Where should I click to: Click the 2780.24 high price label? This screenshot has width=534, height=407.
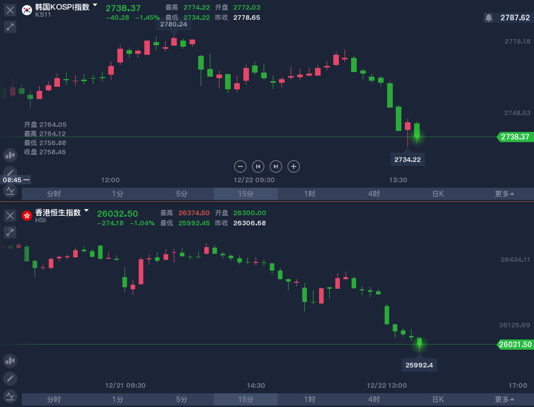pyautogui.click(x=174, y=24)
